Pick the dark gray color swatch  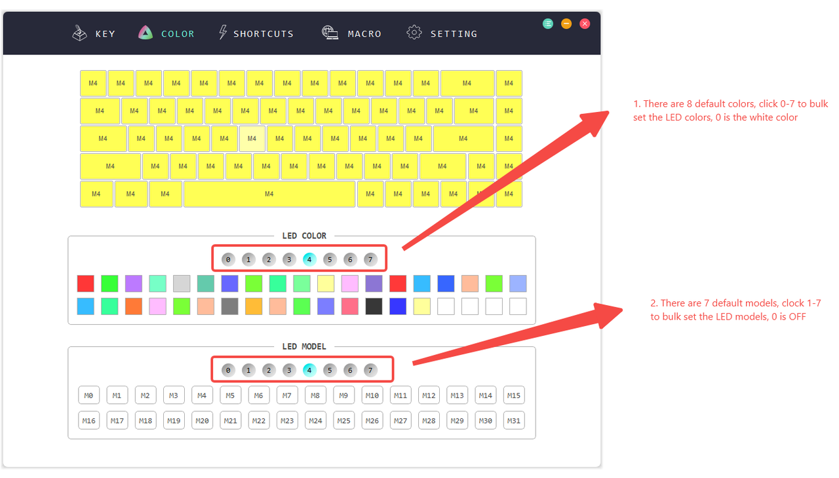229,306
